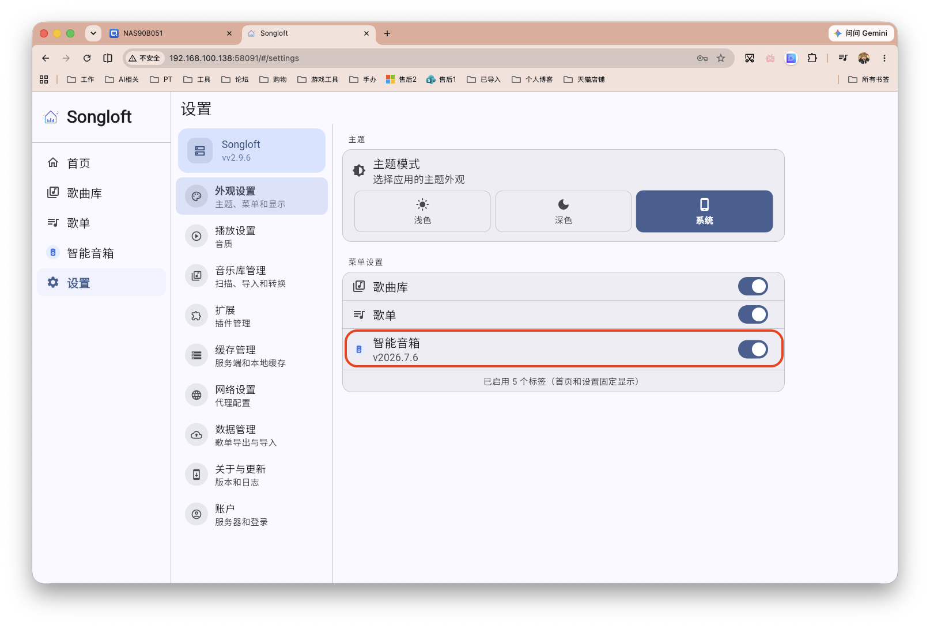Select 设置 in the left sidebar
Viewport: 930px width, 626px height.
[x=101, y=283]
